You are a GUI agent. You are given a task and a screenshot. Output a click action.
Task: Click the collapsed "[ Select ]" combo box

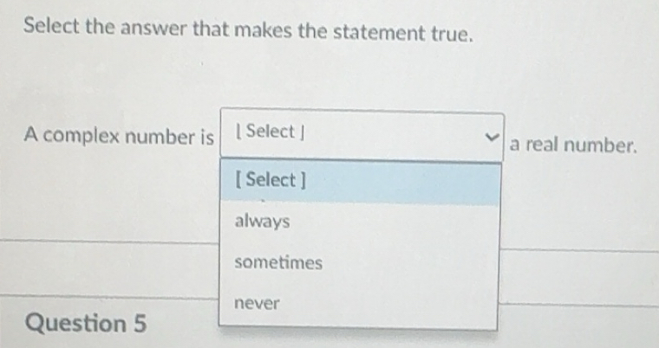(x=361, y=135)
